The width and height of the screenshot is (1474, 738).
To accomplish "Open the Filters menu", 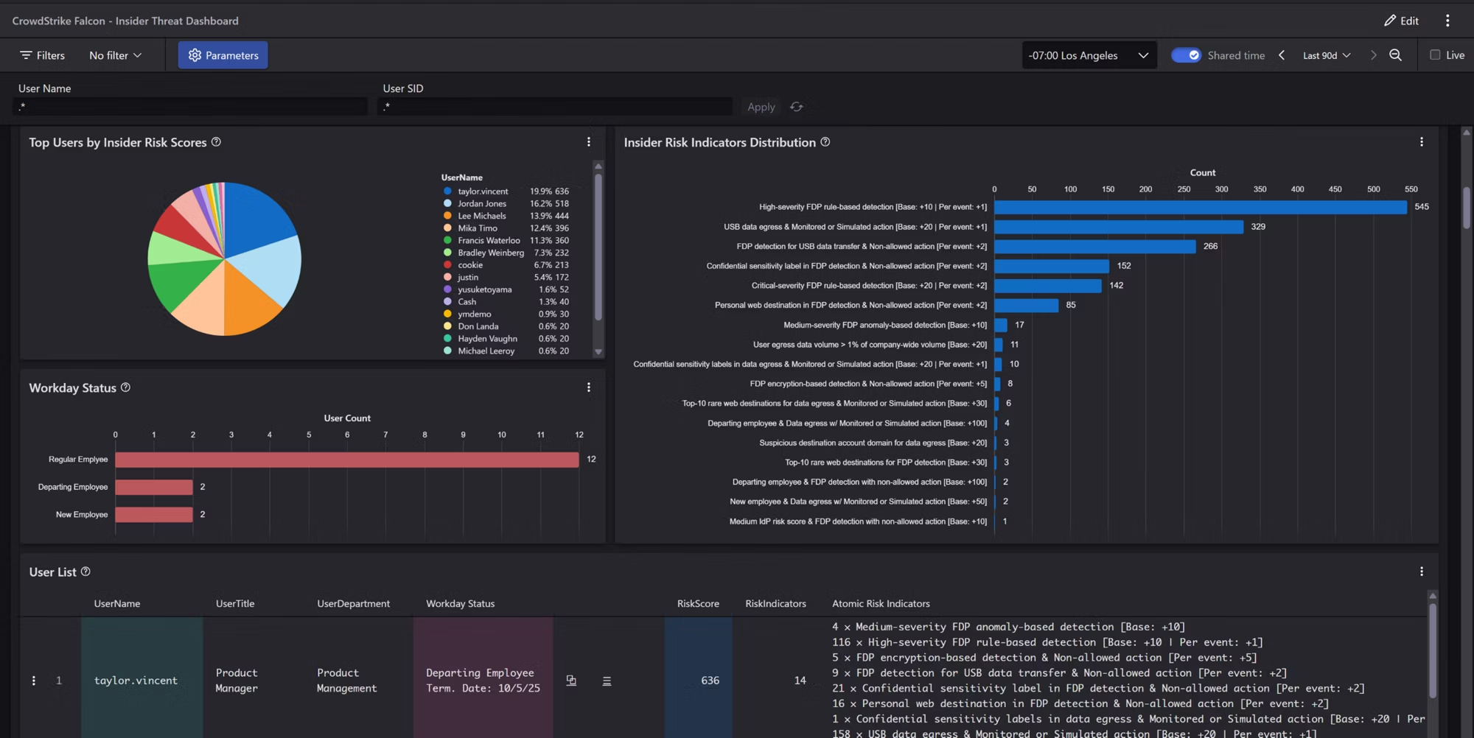I will (43, 55).
